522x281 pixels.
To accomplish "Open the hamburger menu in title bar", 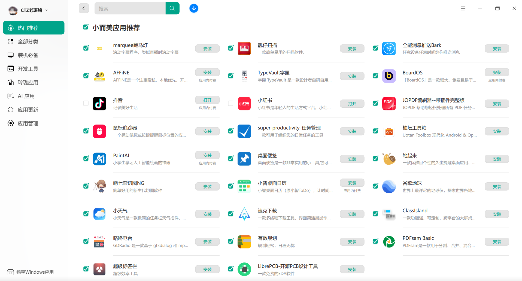I will (x=463, y=8).
